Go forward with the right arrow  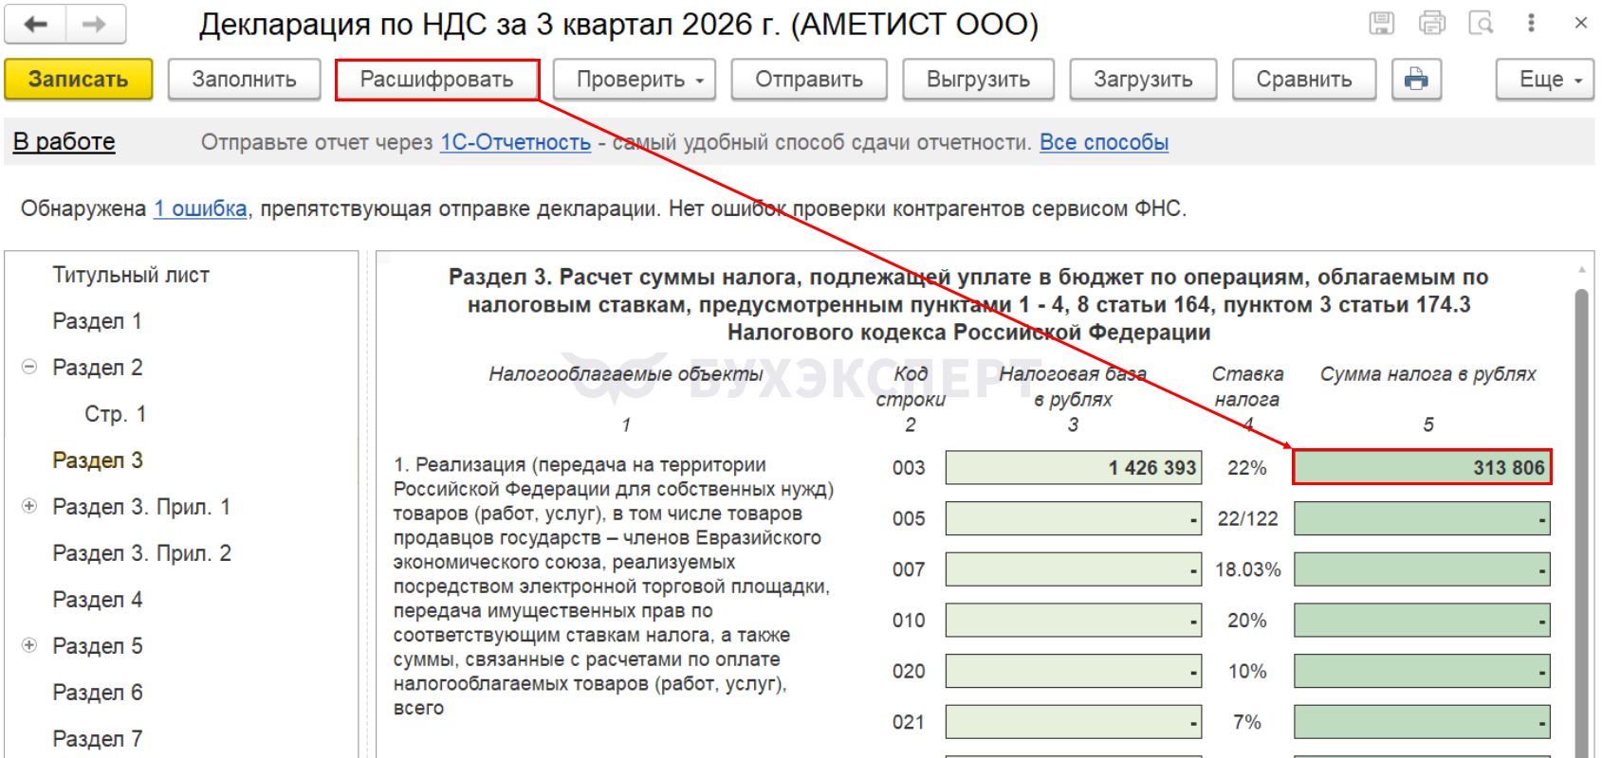point(95,25)
